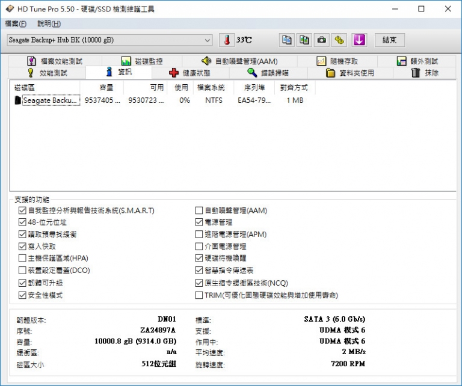Image resolution: width=462 pixels, height=386 pixels.
Task: Click the 2 MB/s average speed value
Action: [x=354, y=352]
